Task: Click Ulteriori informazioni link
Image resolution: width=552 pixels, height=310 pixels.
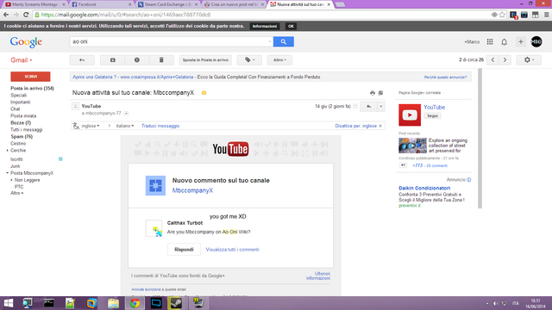Action: click(318, 276)
